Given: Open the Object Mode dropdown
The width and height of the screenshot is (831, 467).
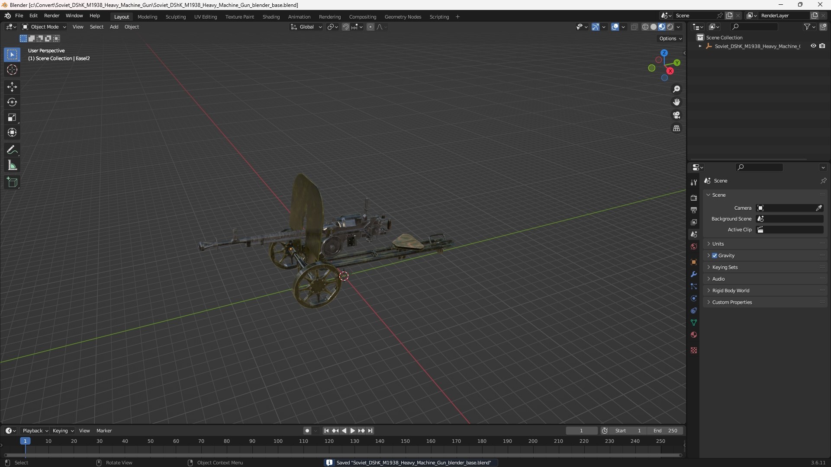Looking at the screenshot, I should pos(44,27).
